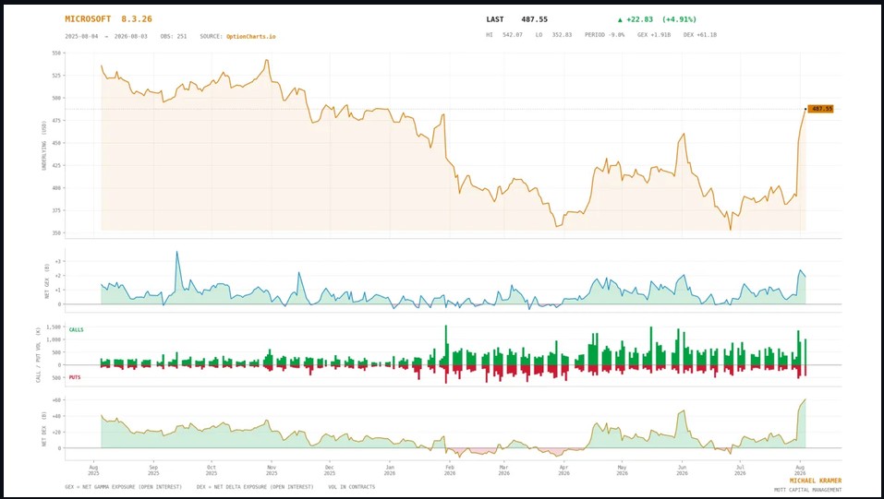Click the "Oct 2025" x-axis label
The image size is (884, 499).
[x=212, y=470]
